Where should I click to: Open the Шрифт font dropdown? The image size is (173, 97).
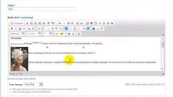point(34,34)
